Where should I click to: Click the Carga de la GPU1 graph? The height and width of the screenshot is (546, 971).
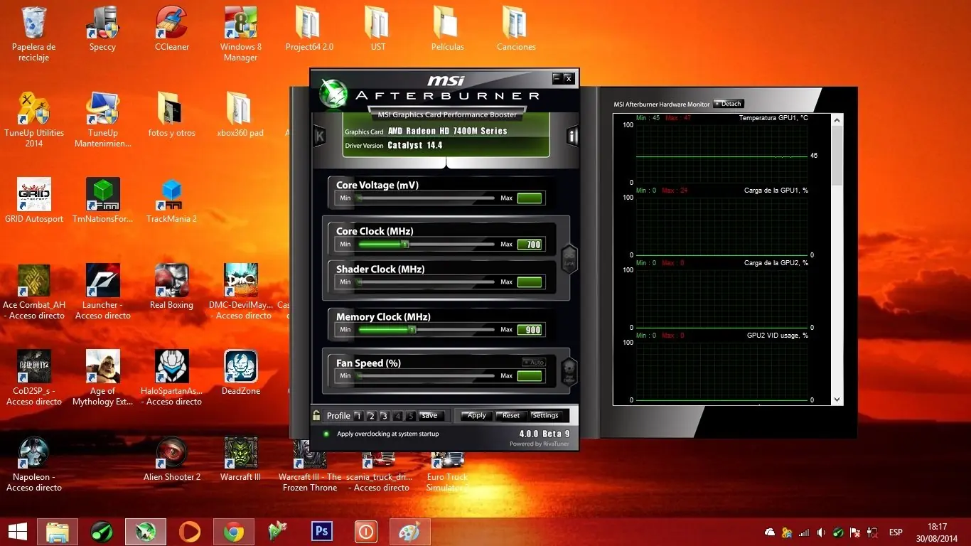(x=721, y=226)
